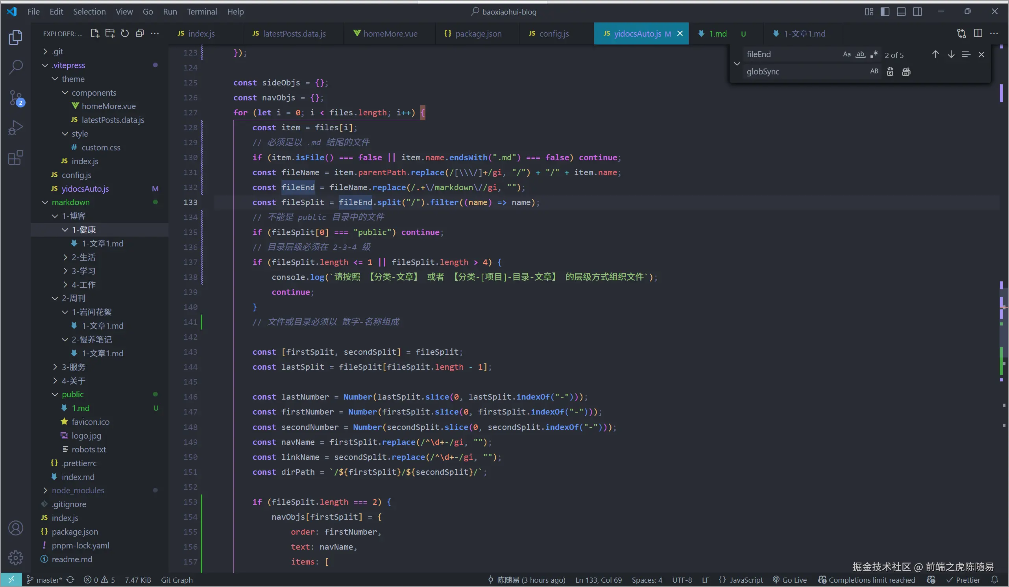Open the Extensions view icon
Viewport: 1009px width, 587px height.
(x=16, y=158)
